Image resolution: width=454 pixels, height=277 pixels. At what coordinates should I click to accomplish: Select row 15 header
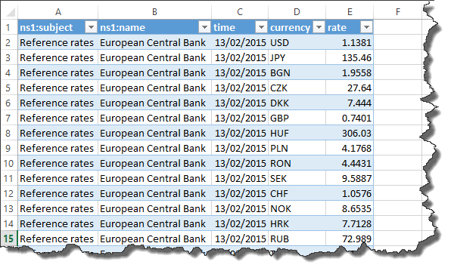8,239
